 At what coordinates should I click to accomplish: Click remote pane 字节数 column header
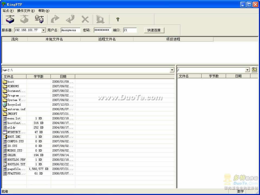pos(214,76)
